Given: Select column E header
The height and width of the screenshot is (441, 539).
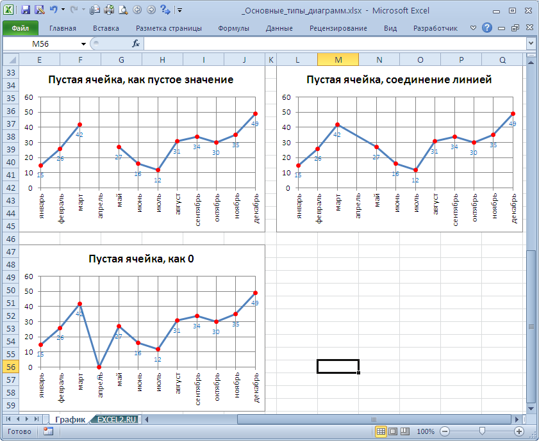Looking at the screenshot, I should coord(39,60).
